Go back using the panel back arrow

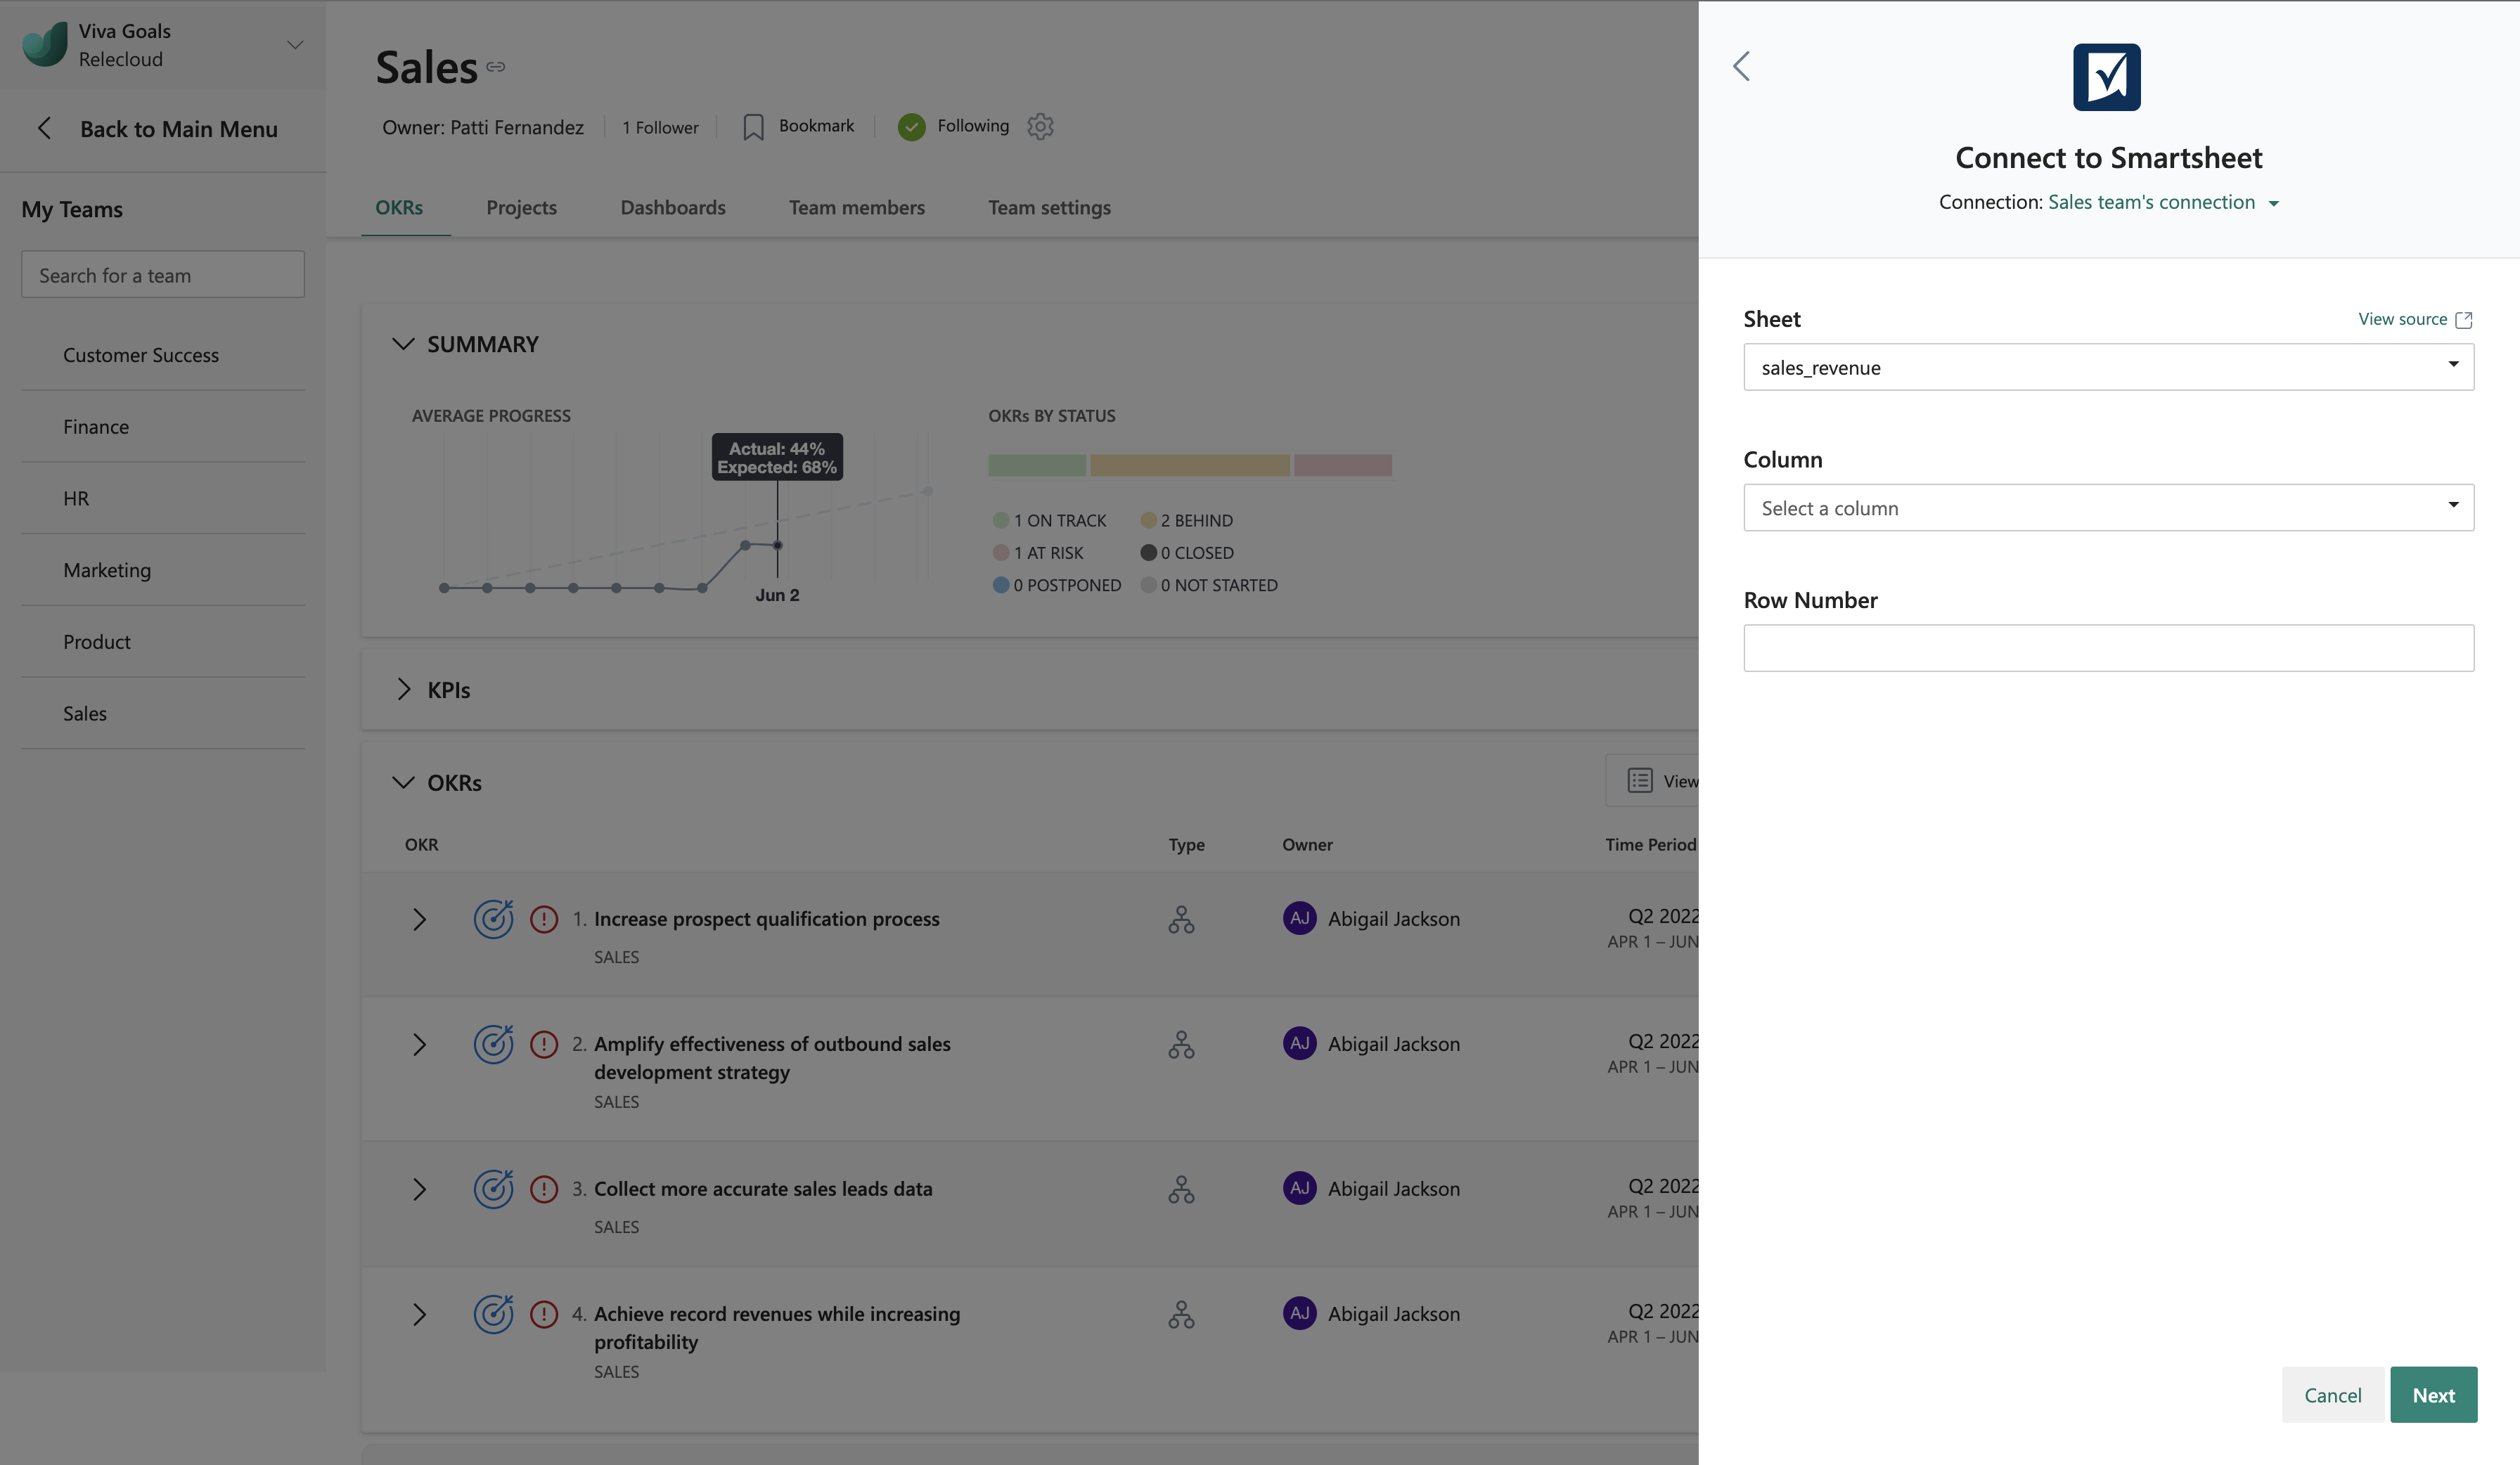pos(1741,67)
